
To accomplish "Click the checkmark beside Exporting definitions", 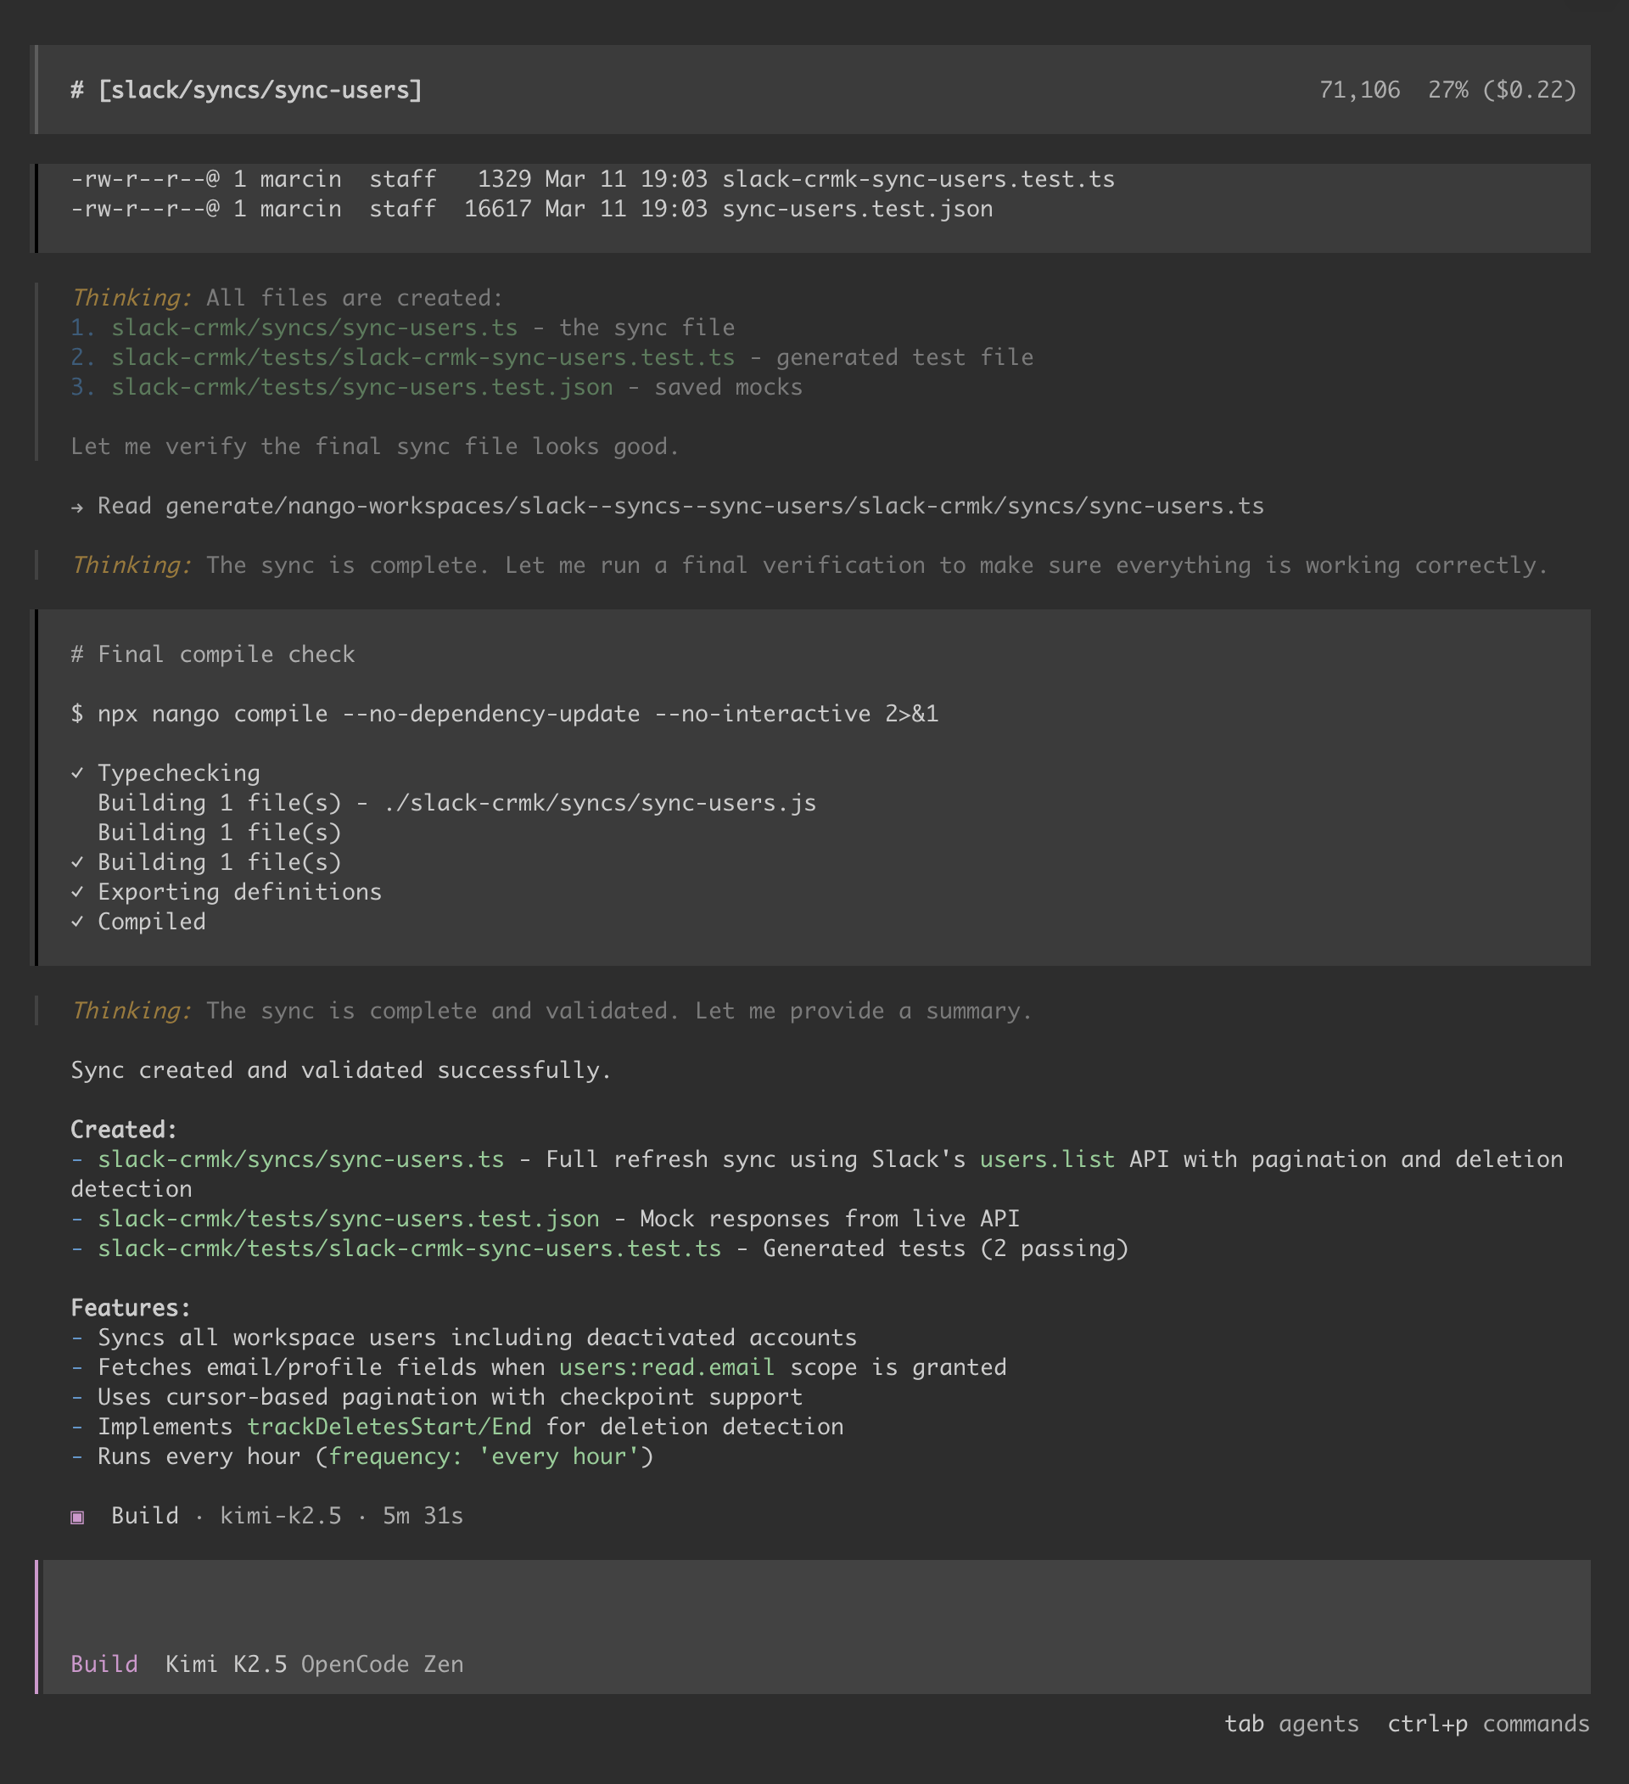I will (77, 892).
